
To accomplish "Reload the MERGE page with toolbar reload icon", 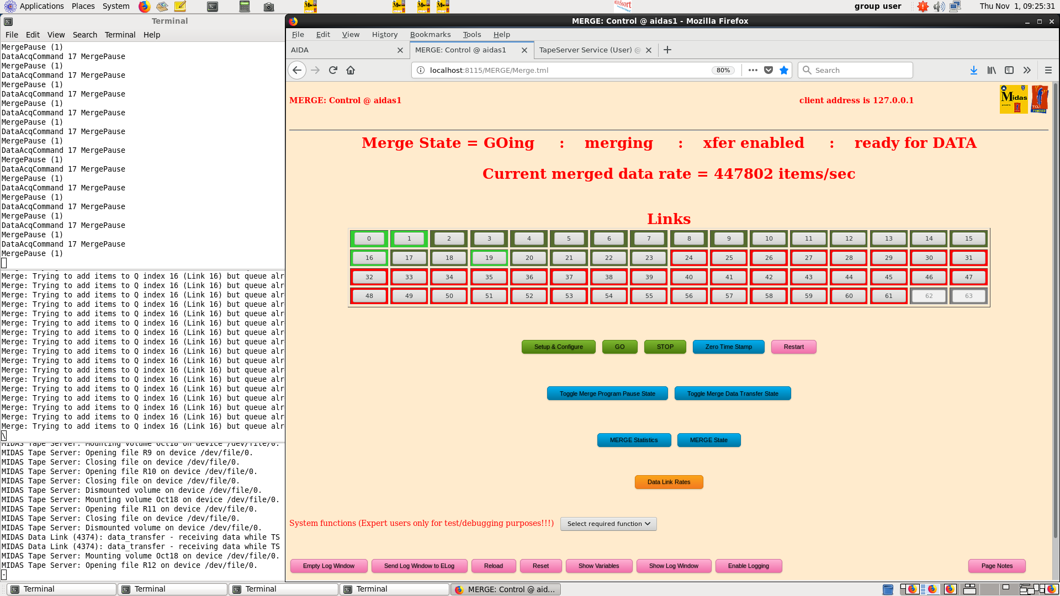I will 333,70.
